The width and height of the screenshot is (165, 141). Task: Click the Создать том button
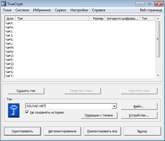[x=26, y=91]
